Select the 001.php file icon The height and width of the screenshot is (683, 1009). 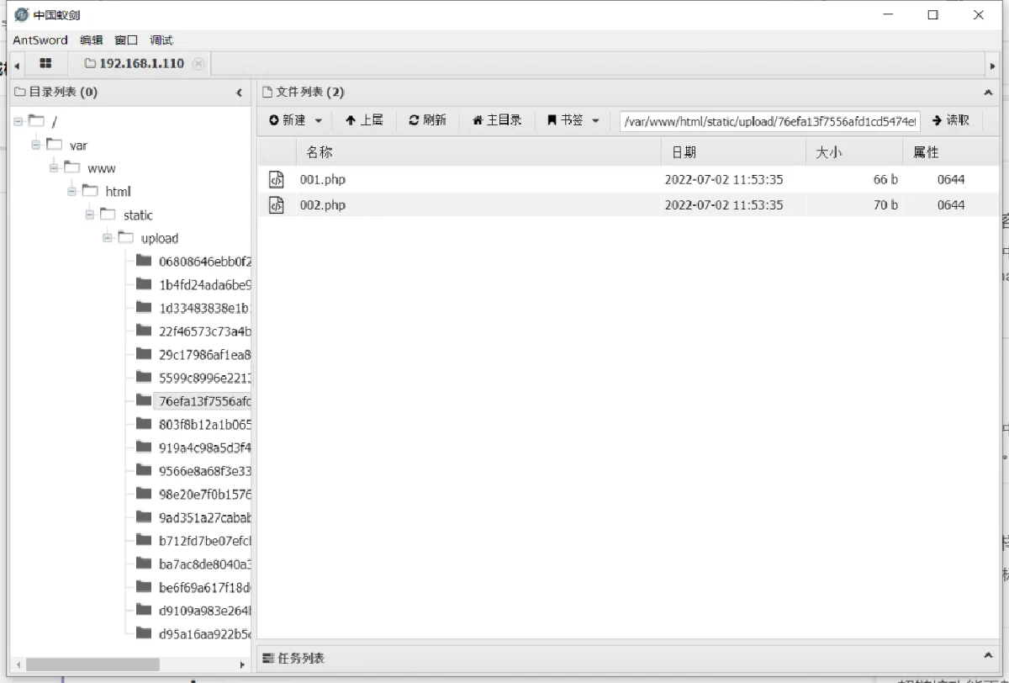276,179
